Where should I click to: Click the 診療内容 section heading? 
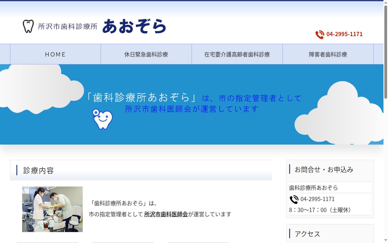click(38, 170)
